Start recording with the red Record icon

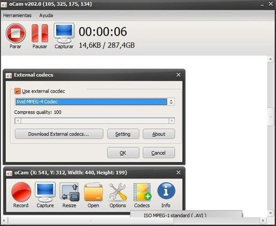point(21,192)
